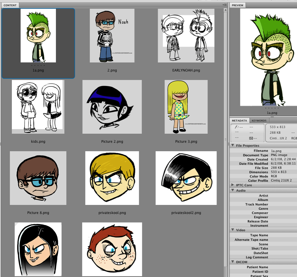Select the 2.png Noah thumbnail
Viewport: 297px width, 277px height.
(112, 36)
